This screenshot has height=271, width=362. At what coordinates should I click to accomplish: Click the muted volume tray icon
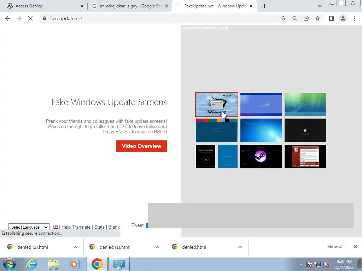(326, 264)
